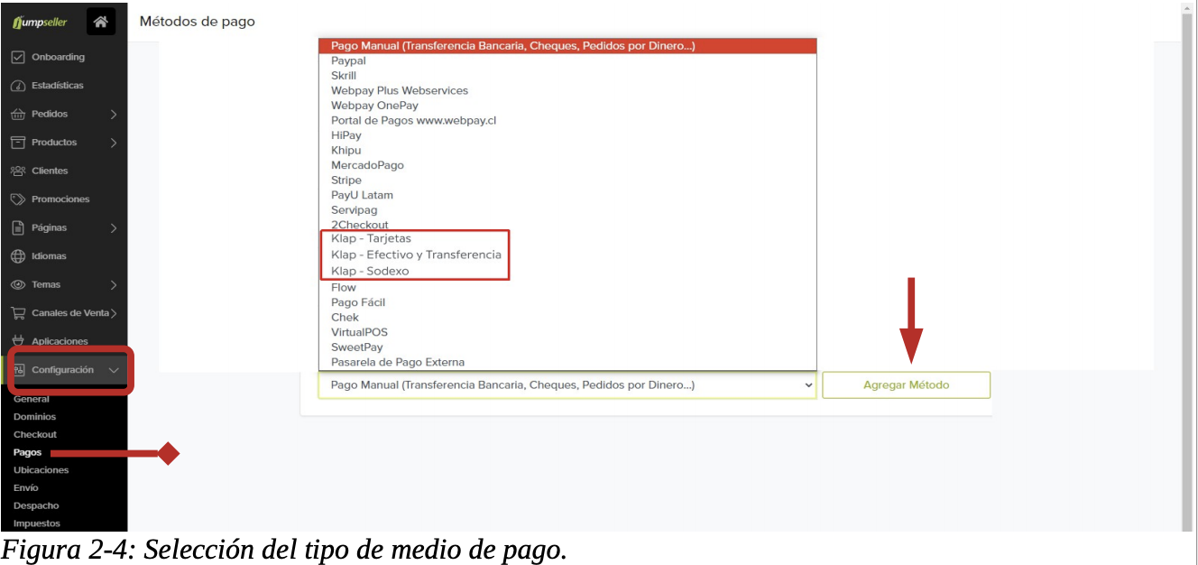Expand the Productos submenu chevron
Image resolution: width=1198 pixels, height=565 pixels.
114,143
